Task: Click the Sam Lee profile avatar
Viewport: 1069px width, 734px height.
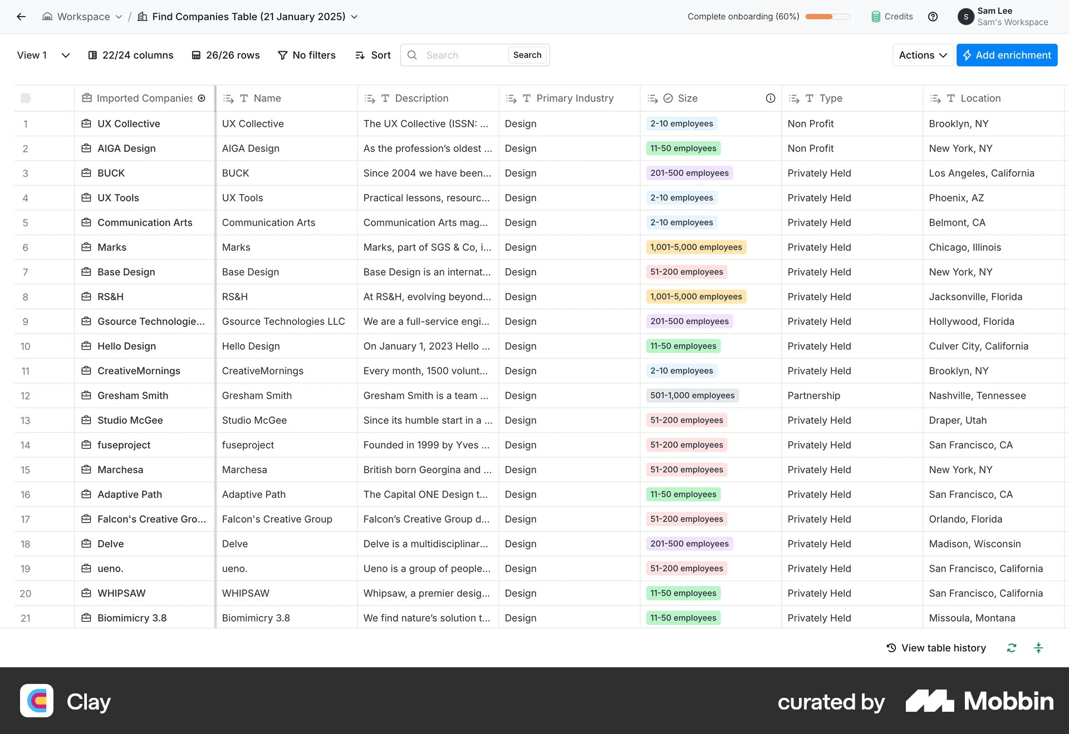Action: coord(967,17)
